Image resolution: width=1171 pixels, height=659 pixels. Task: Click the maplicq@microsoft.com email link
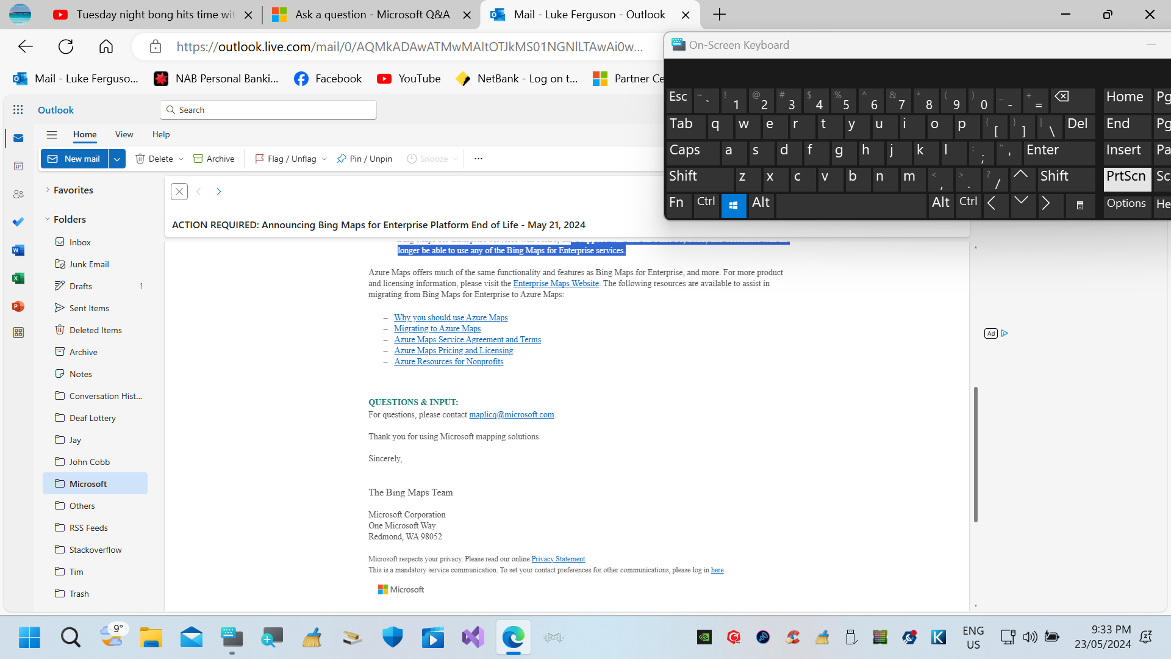[x=512, y=415]
